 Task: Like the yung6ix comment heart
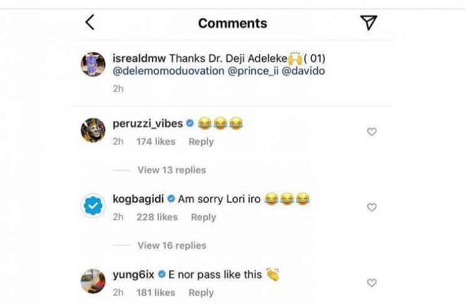(371, 282)
